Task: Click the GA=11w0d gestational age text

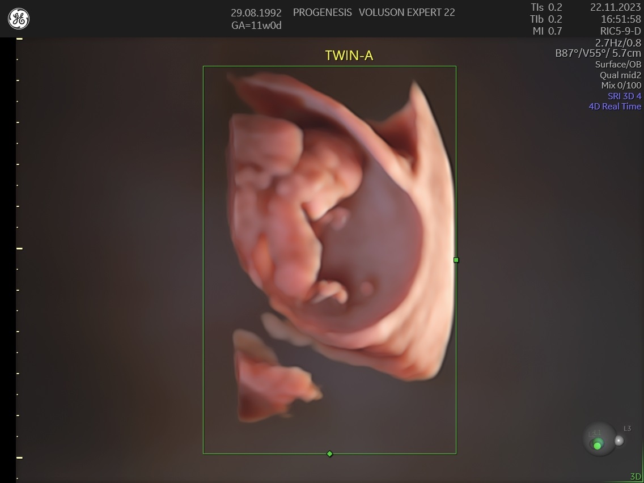Action: (x=256, y=26)
